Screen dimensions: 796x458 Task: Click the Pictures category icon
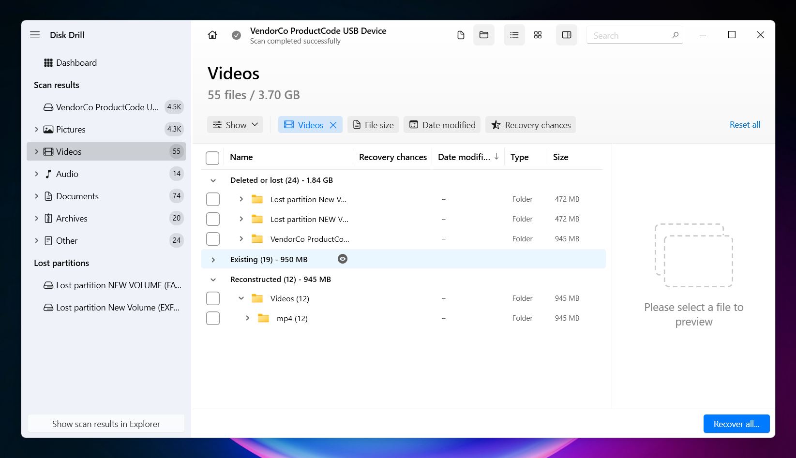(x=48, y=129)
